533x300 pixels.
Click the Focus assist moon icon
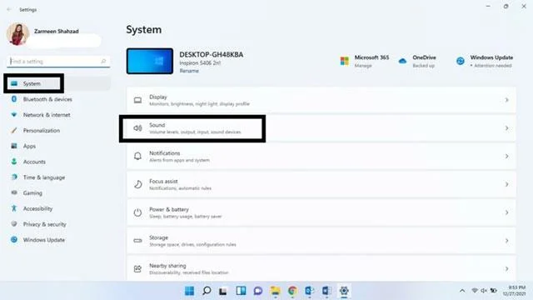click(137, 184)
